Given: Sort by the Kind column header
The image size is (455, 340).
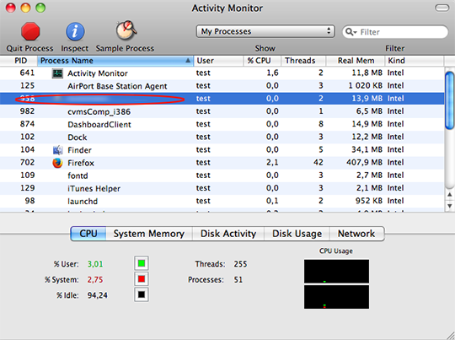Looking at the screenshot, I should tap(415, 61).
